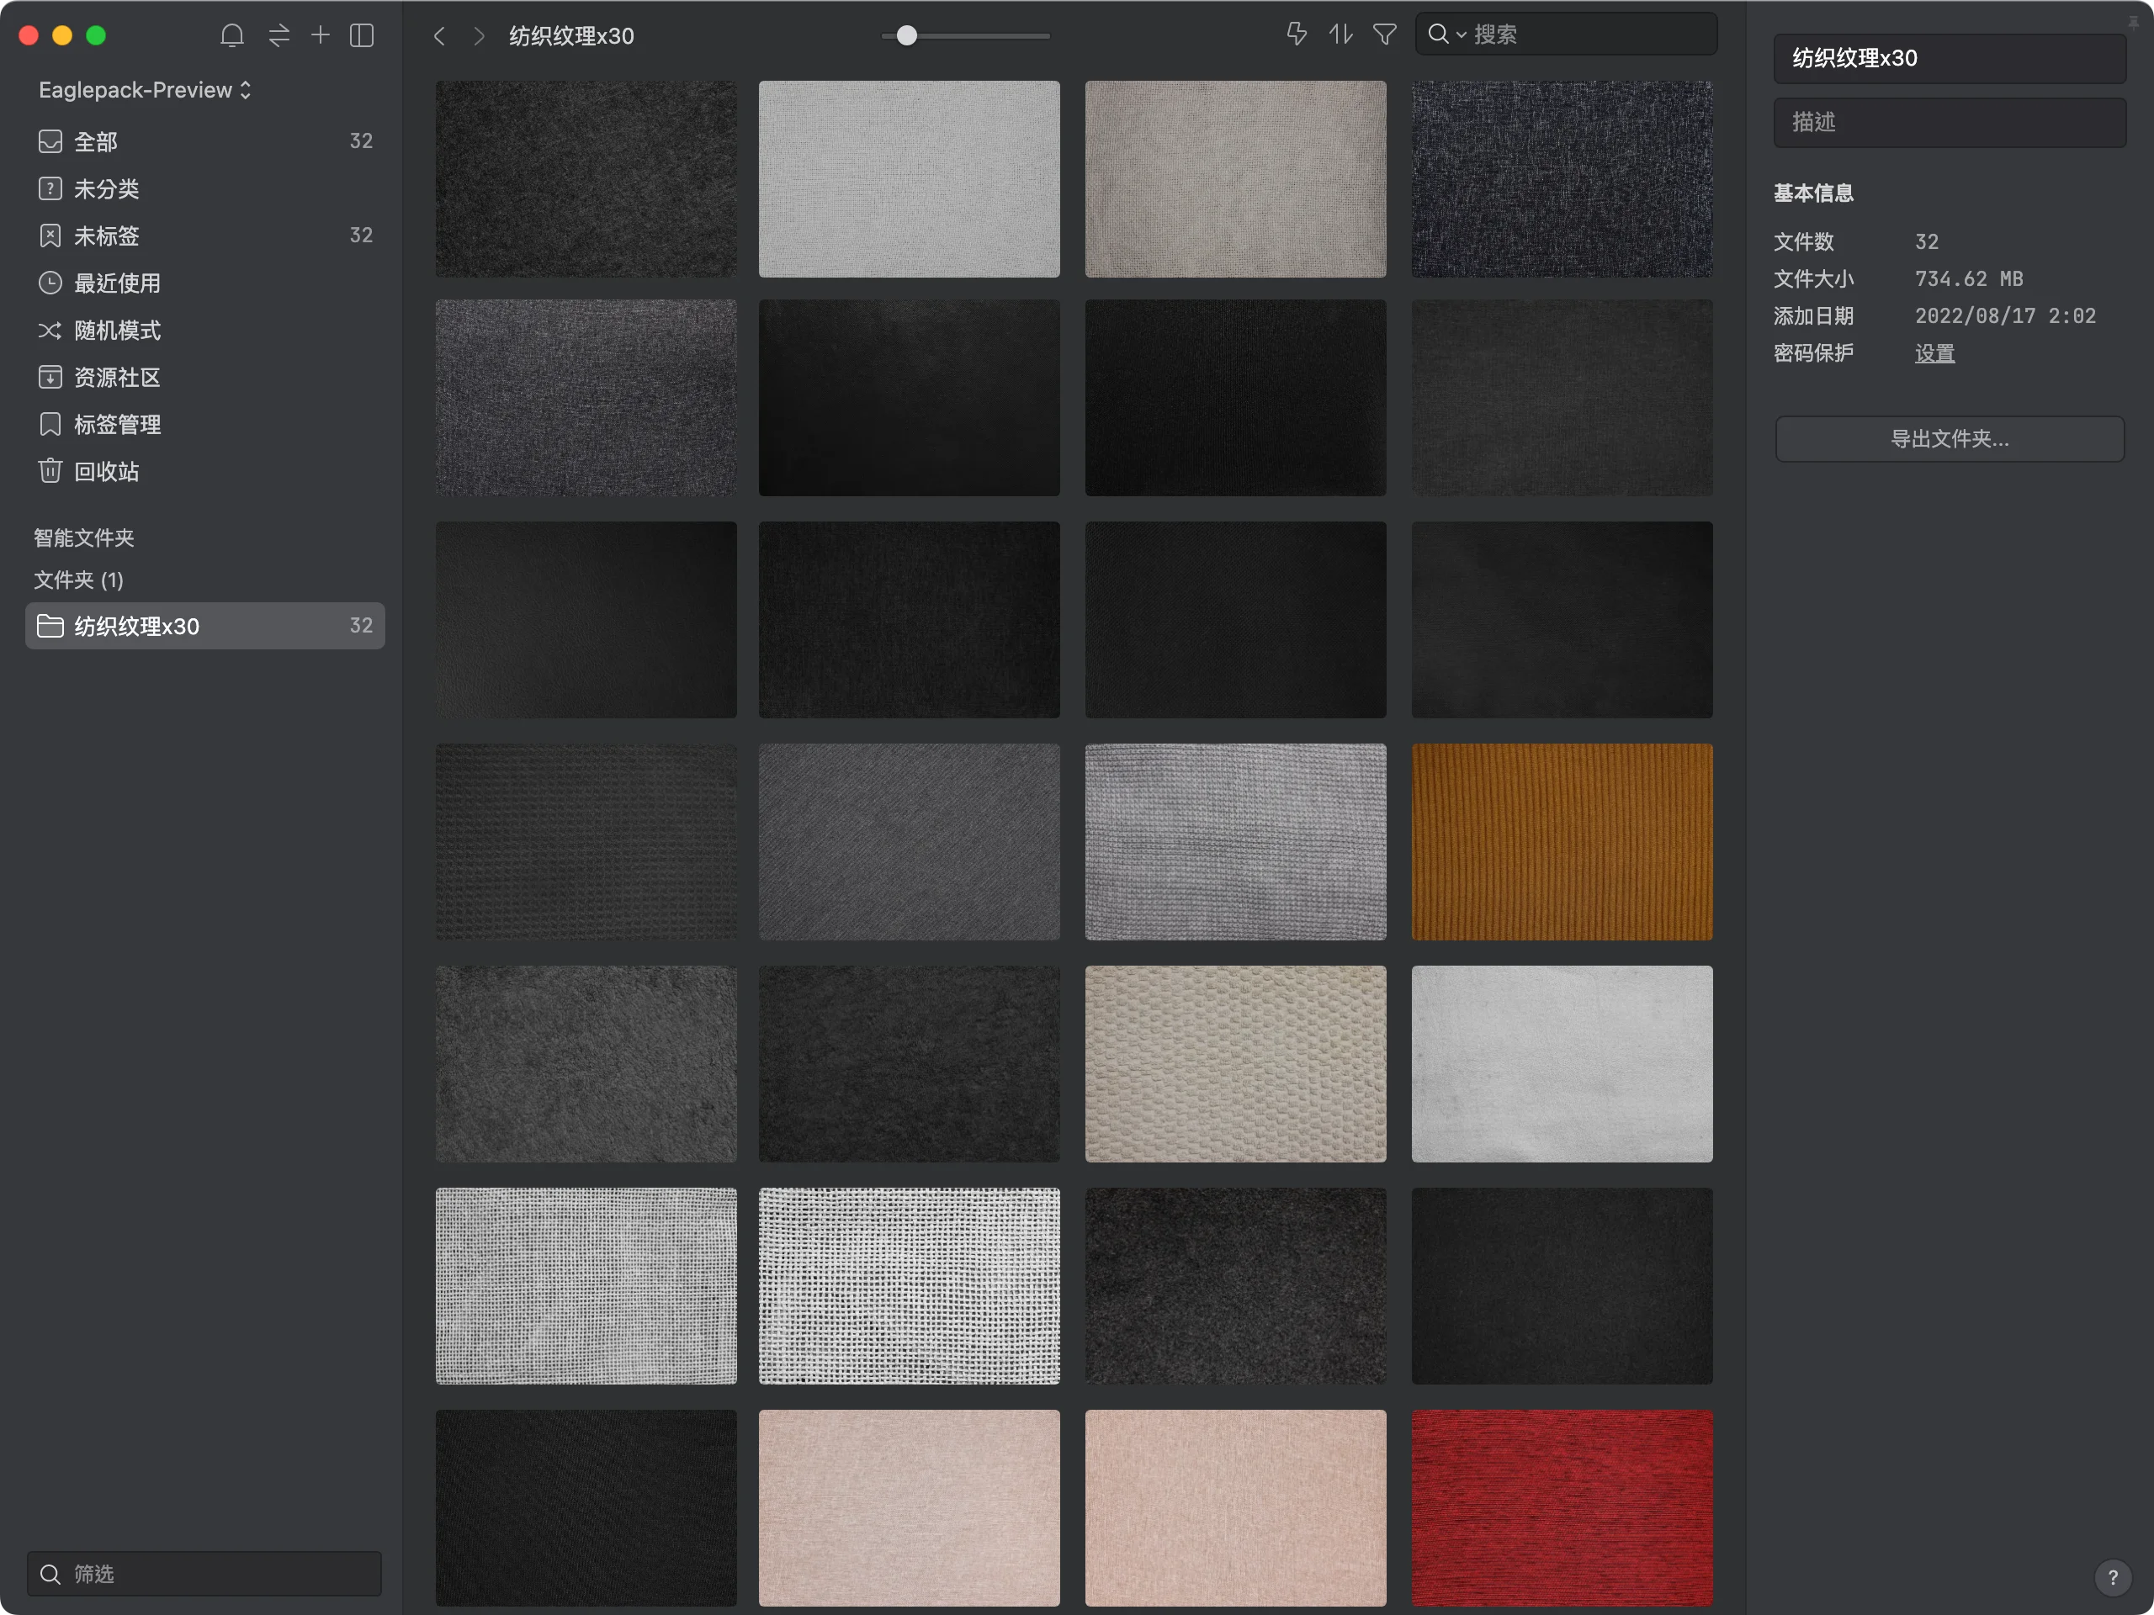
Task: Click the 描述 description field
Action: (1950, 122)
